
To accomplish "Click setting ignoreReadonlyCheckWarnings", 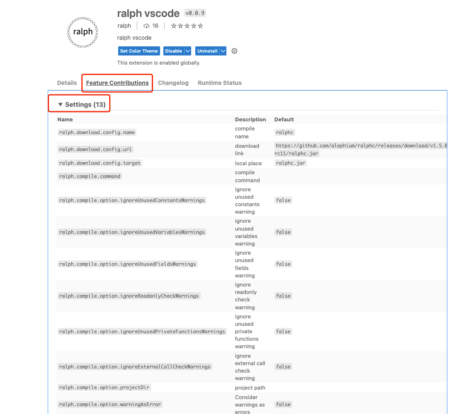I will pyautogui.click(x=129, y=296).
